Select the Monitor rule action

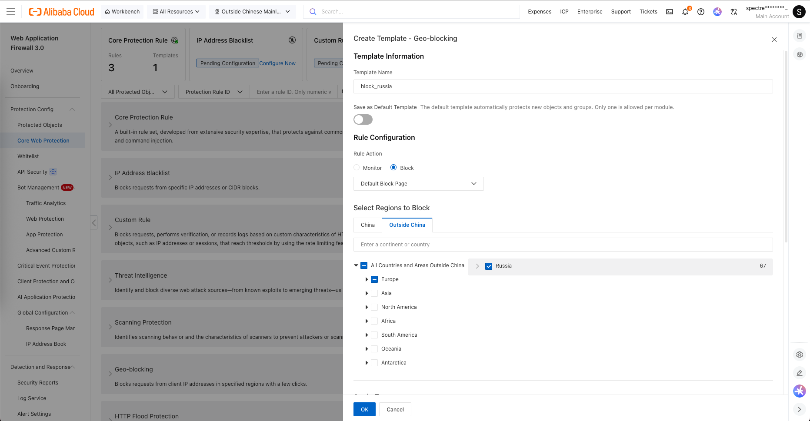pyautogui.click(x=357, y=168)
